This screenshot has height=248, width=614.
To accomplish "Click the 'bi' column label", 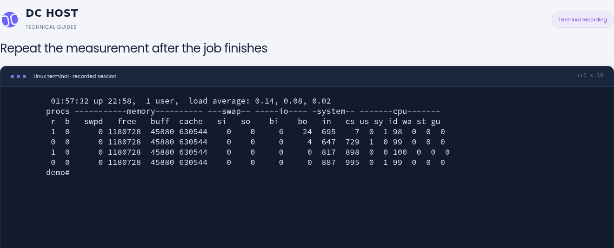I will 274,121.
